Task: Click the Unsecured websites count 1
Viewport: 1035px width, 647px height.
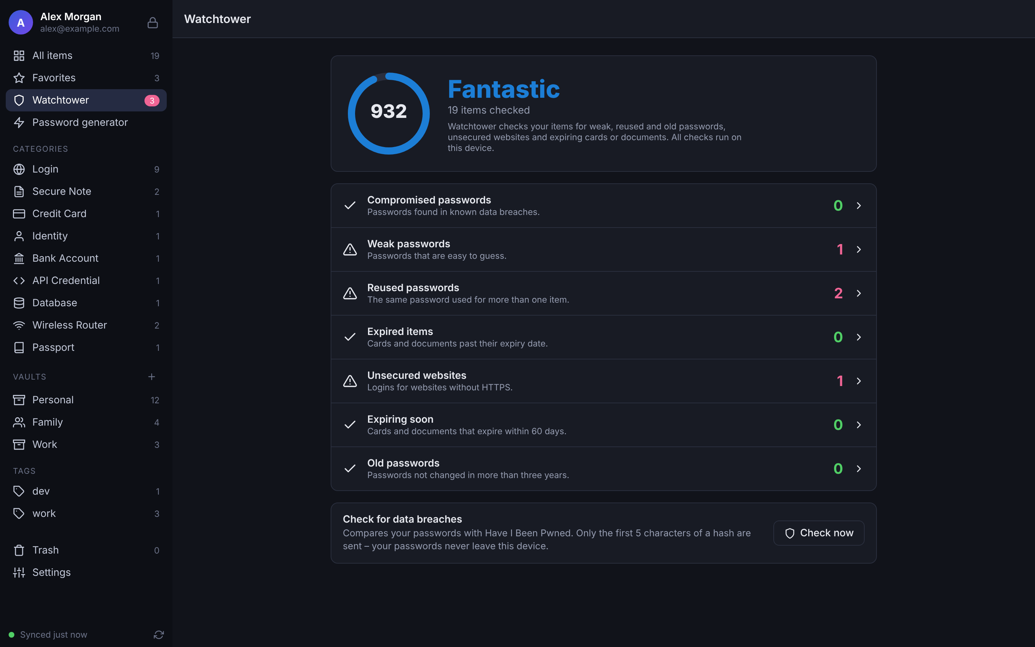Action: pos(839,381)
